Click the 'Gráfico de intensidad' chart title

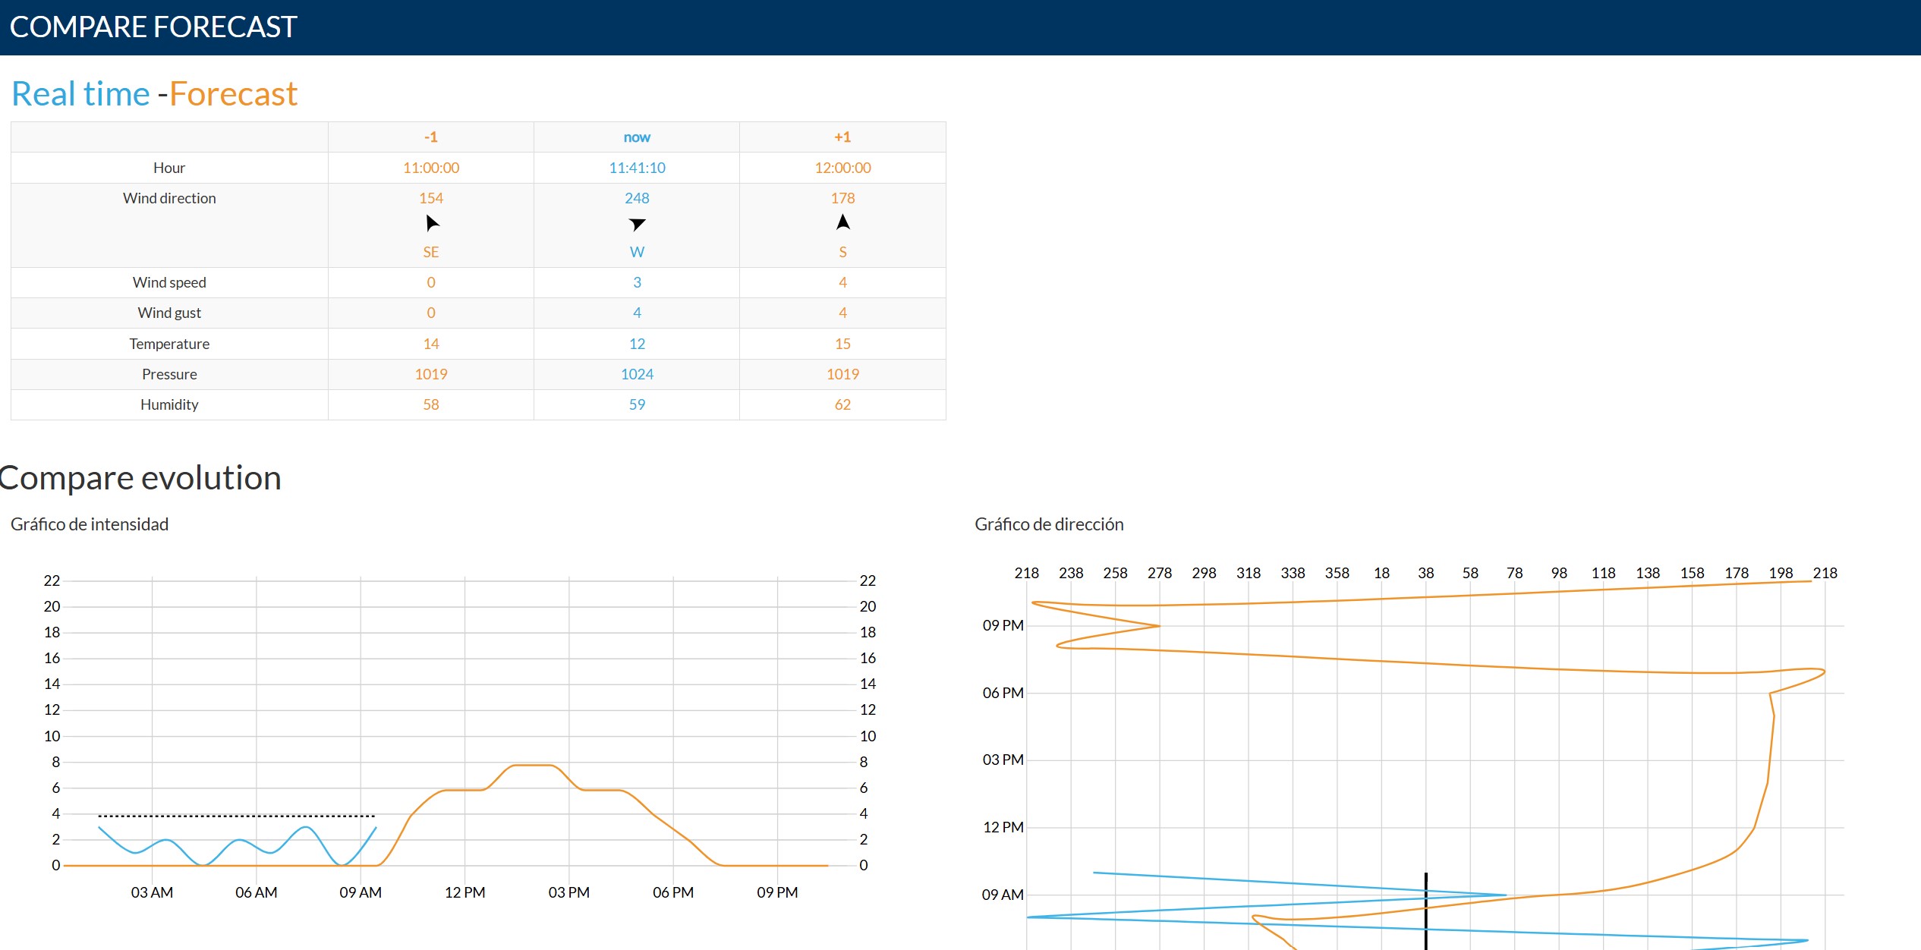[x=90, y=524]
